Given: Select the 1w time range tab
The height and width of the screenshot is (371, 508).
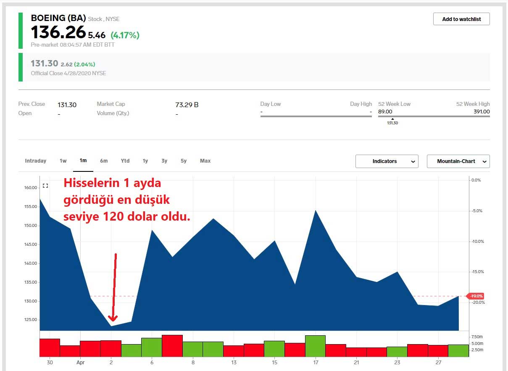Looking at the screenshot, I should click(x=63, y=161).
